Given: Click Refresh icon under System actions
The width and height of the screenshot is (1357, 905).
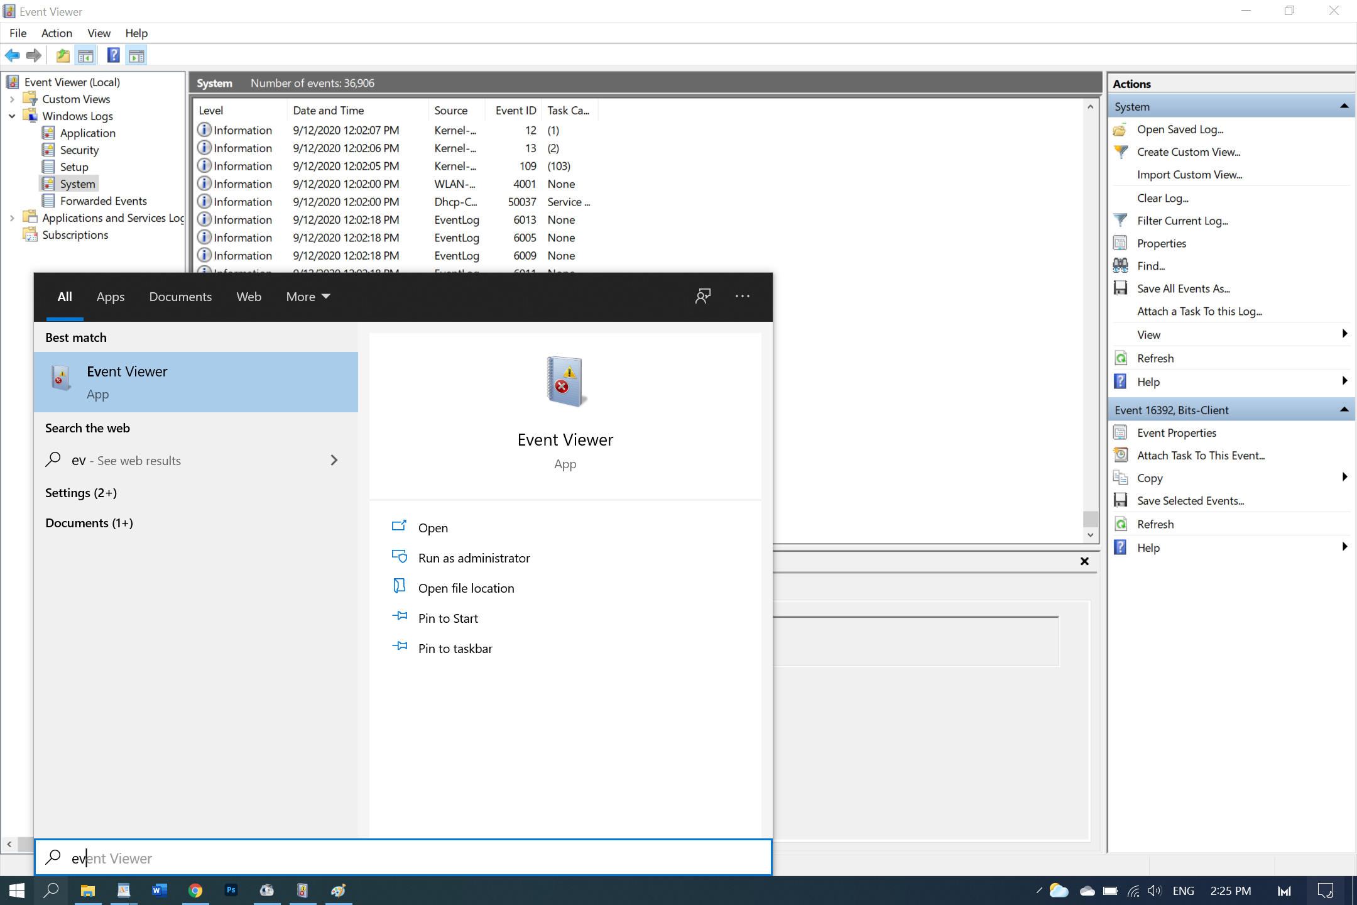Looking at the screenshot, I should point(1120,358).
